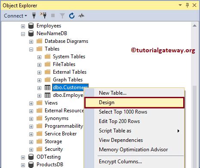Expand the dbo.Customers table node
This screenshot has width=200, height=168.
pyautogui.click(x=39, y=88)
